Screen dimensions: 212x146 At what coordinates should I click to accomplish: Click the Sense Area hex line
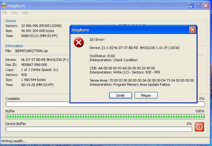tap(142, 80)
